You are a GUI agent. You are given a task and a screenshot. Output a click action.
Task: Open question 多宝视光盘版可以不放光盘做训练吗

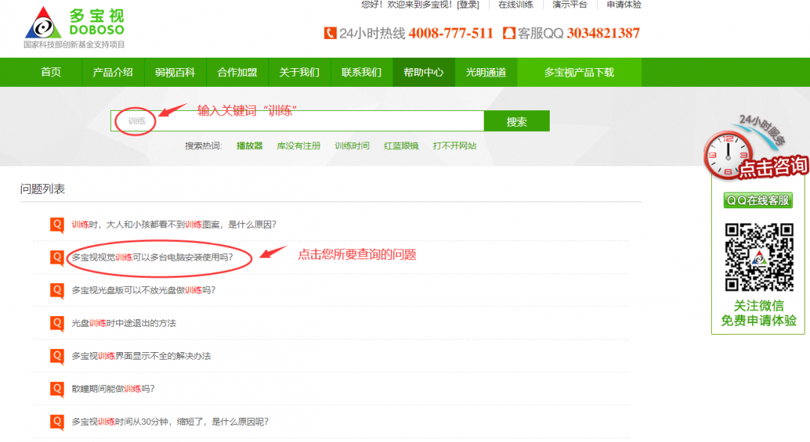tap(143, 291)
